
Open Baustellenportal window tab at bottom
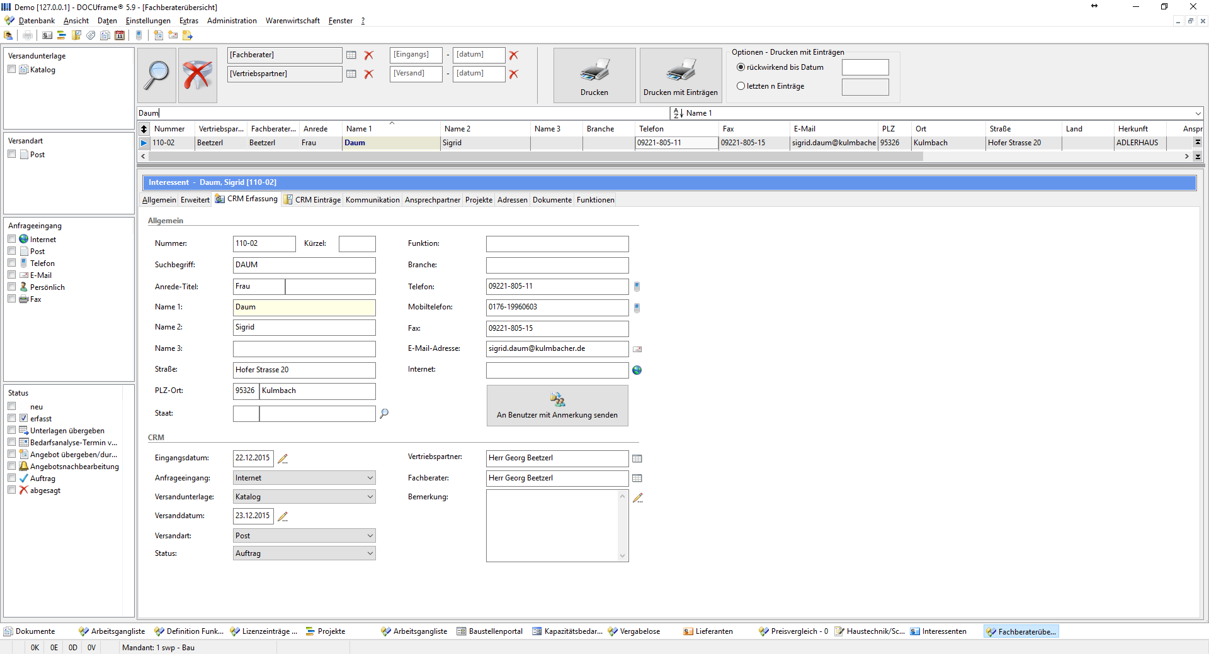coord(490,631)
